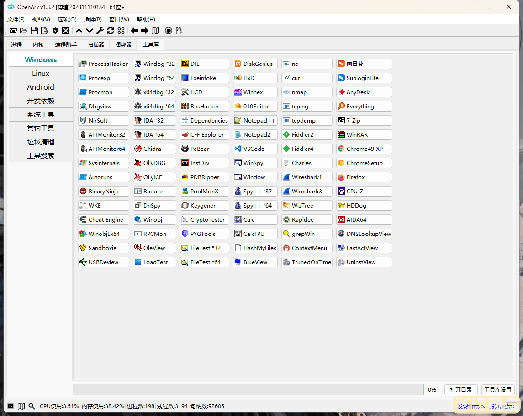Click the export document toolbar icon

tap(45, 31)
